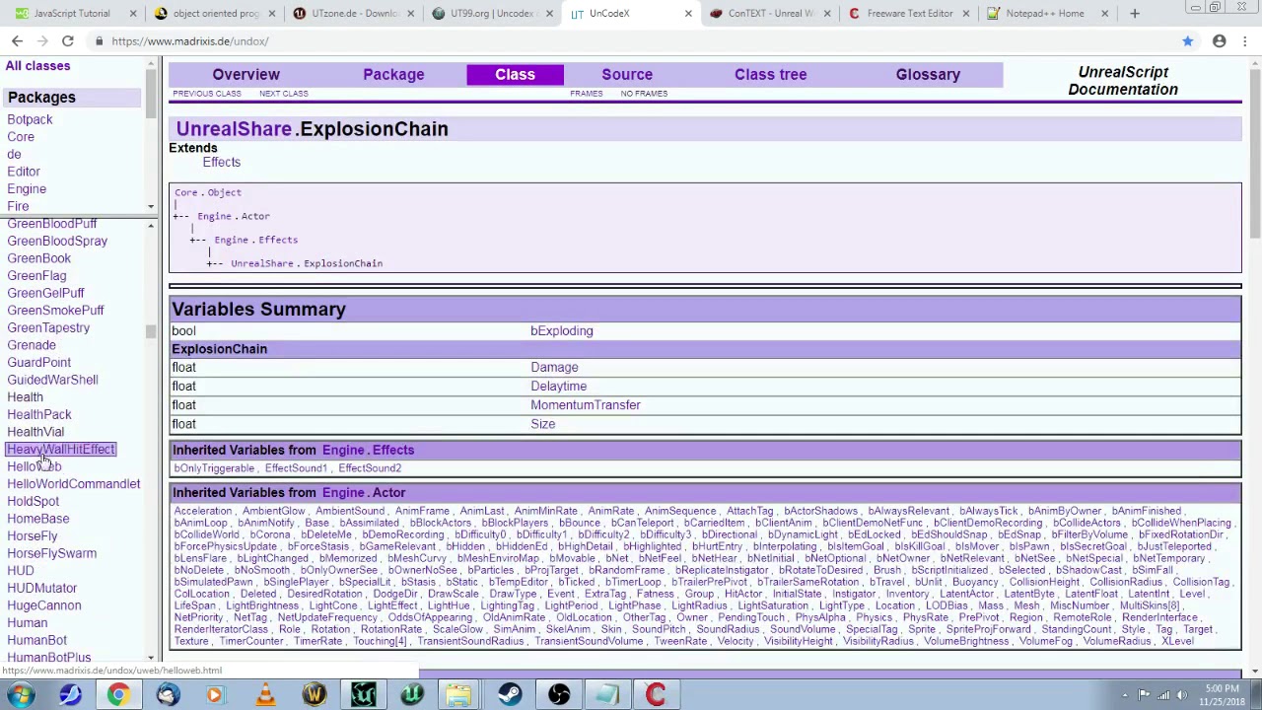The height and width of the screenshot is (710, 1262).
Task: Open World of Warcraft taskbar icon
Action: 315,695
